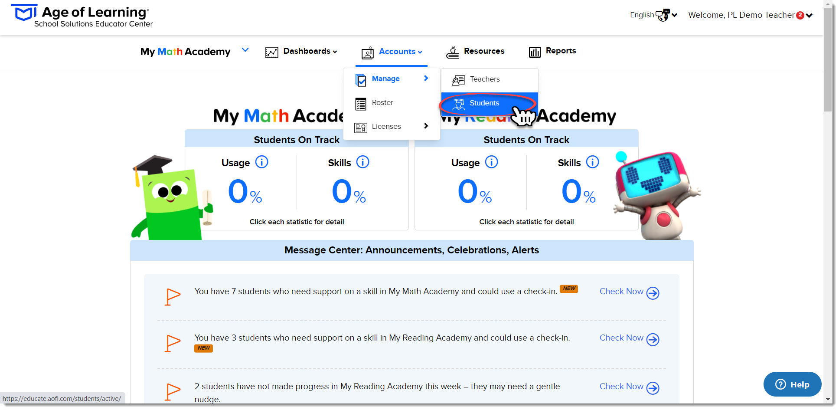Click NEW badge on Math Academy alert
Screen dimensions: 839x410
pyautogui.click(x=569, y=289)
